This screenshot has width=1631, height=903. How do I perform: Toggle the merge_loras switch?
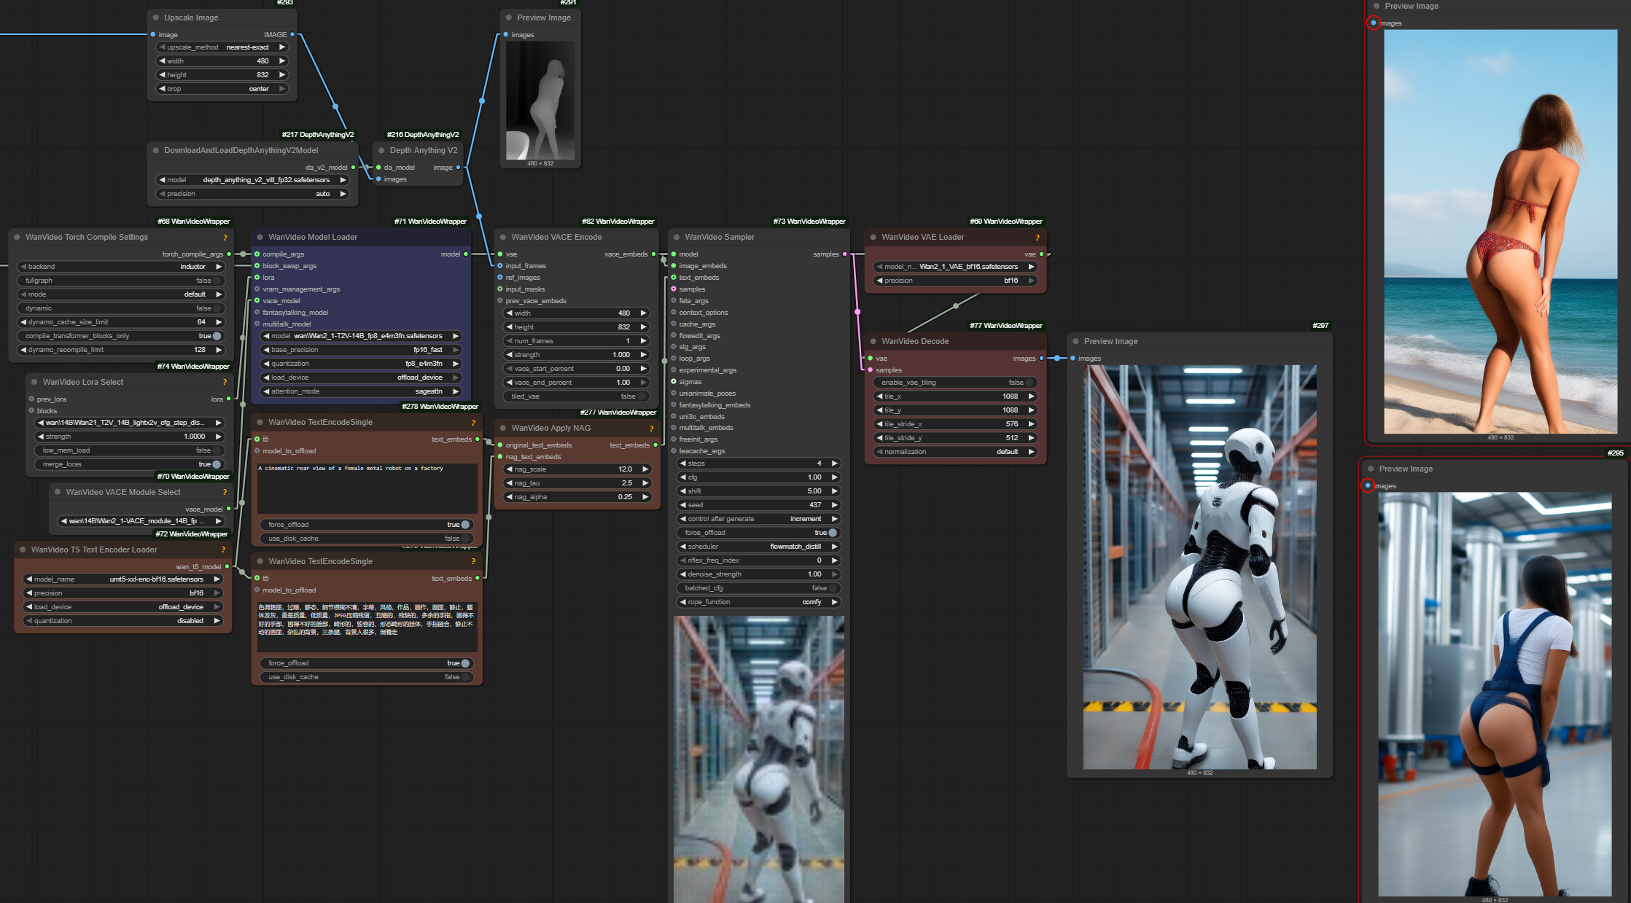[216, 464]
